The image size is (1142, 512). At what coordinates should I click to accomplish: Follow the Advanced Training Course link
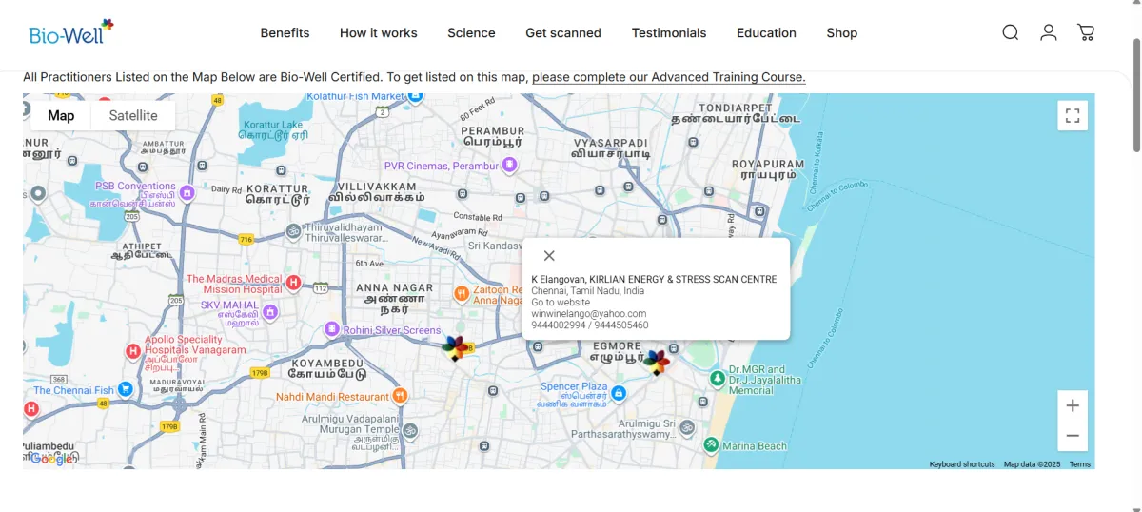pyautogui.click(x=669, y=77)
